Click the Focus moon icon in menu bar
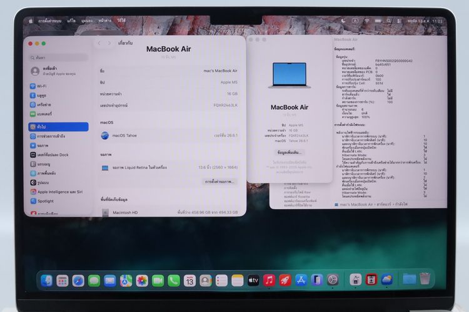The height and width of the screenshot is (312, 469). click(x=343, y=21)
